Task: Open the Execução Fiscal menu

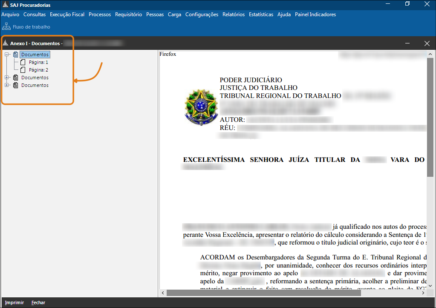Action: coord(67,14)
